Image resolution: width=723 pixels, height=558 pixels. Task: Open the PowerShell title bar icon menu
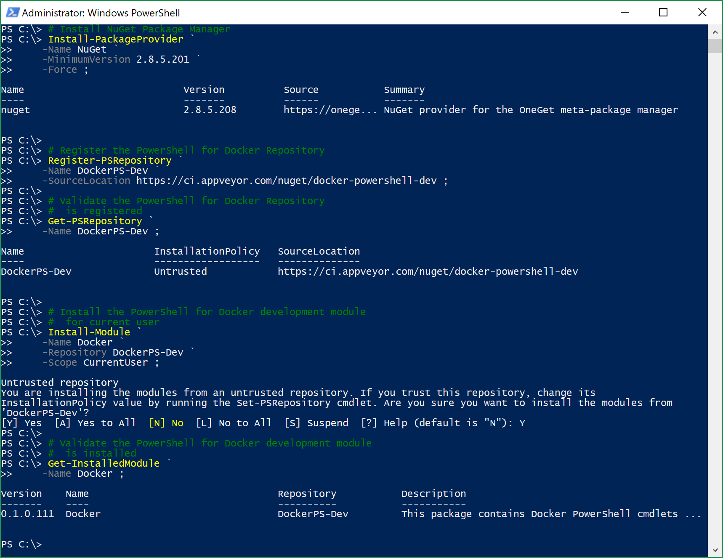tap(12, 13)
